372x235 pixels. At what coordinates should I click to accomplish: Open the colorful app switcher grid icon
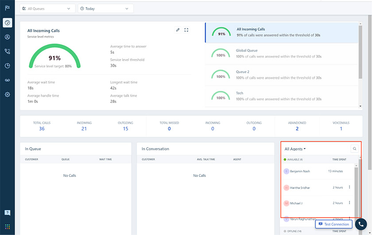coord(8,227)
